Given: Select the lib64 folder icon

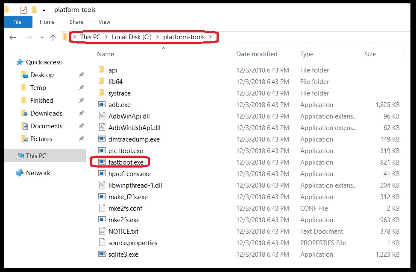Looking at the screenshot, I should (x=102, y=81).
